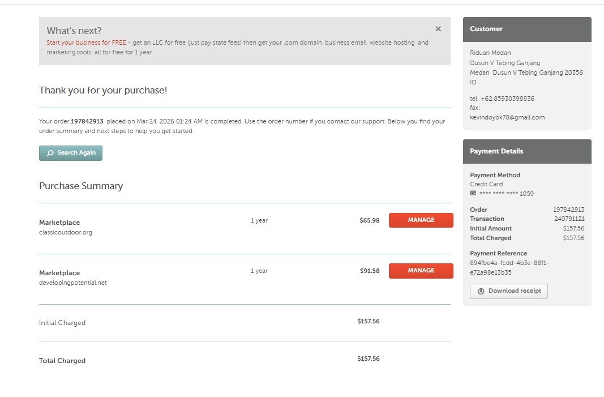
Task: Manage the developingpotential.net domain
Action: point(421,271)
